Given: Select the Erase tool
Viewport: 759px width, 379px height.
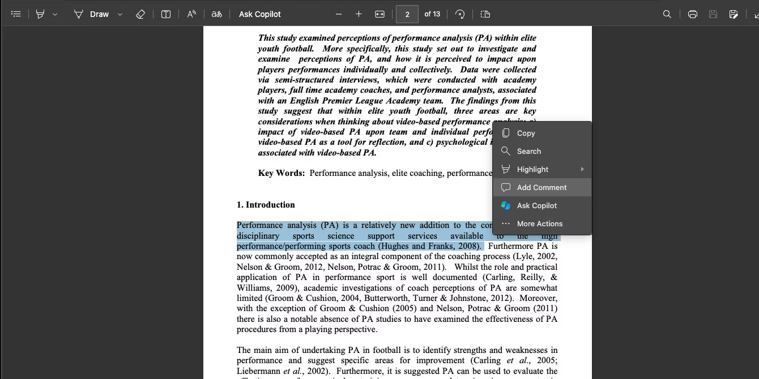Looking at the screenshot, I should tap(140, 14).
